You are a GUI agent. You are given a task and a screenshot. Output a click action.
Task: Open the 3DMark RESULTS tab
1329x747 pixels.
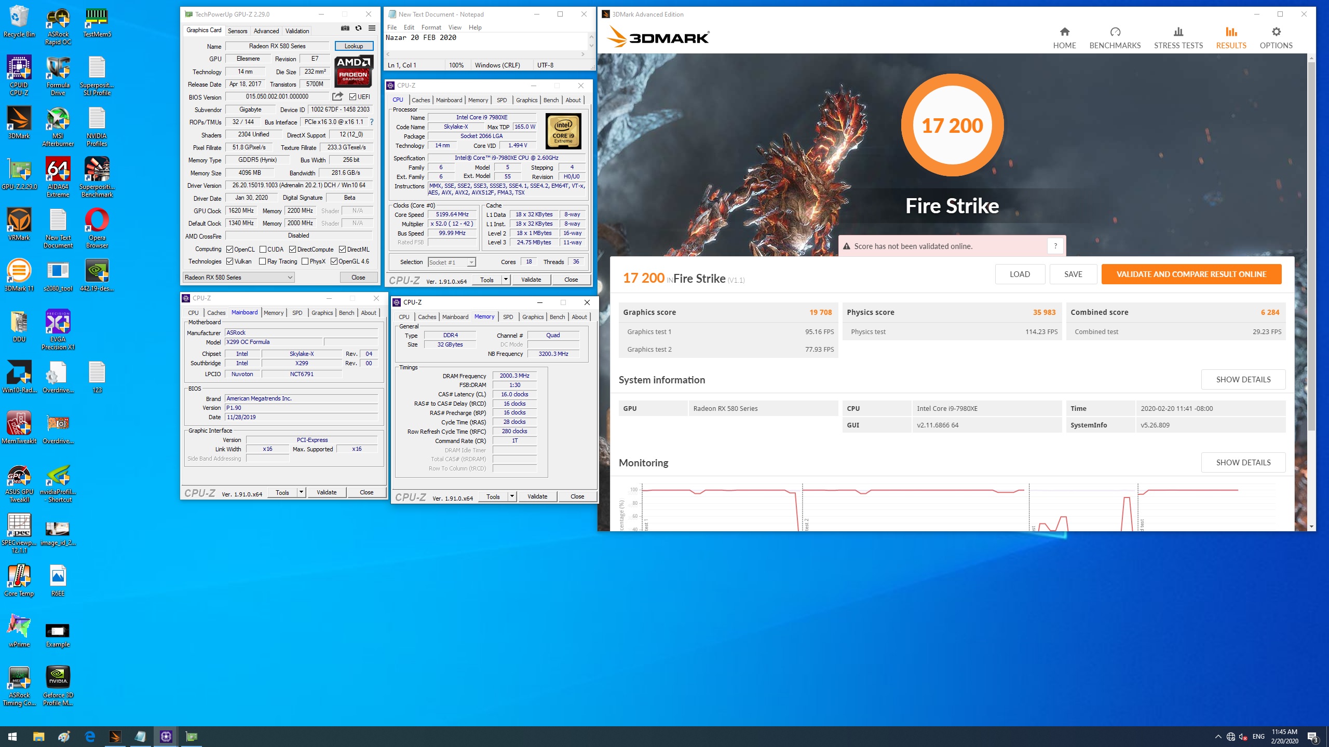pyautogui.click(x=1231, y=38)
